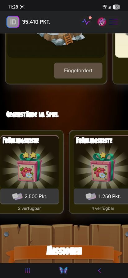Go back with the Android back arrow
128x278 pixels.
99,271
